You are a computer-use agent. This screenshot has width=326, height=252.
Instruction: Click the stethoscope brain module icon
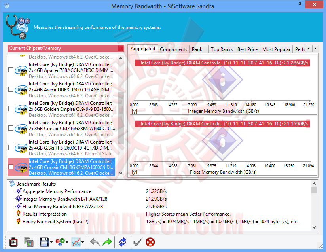point(18,27)
